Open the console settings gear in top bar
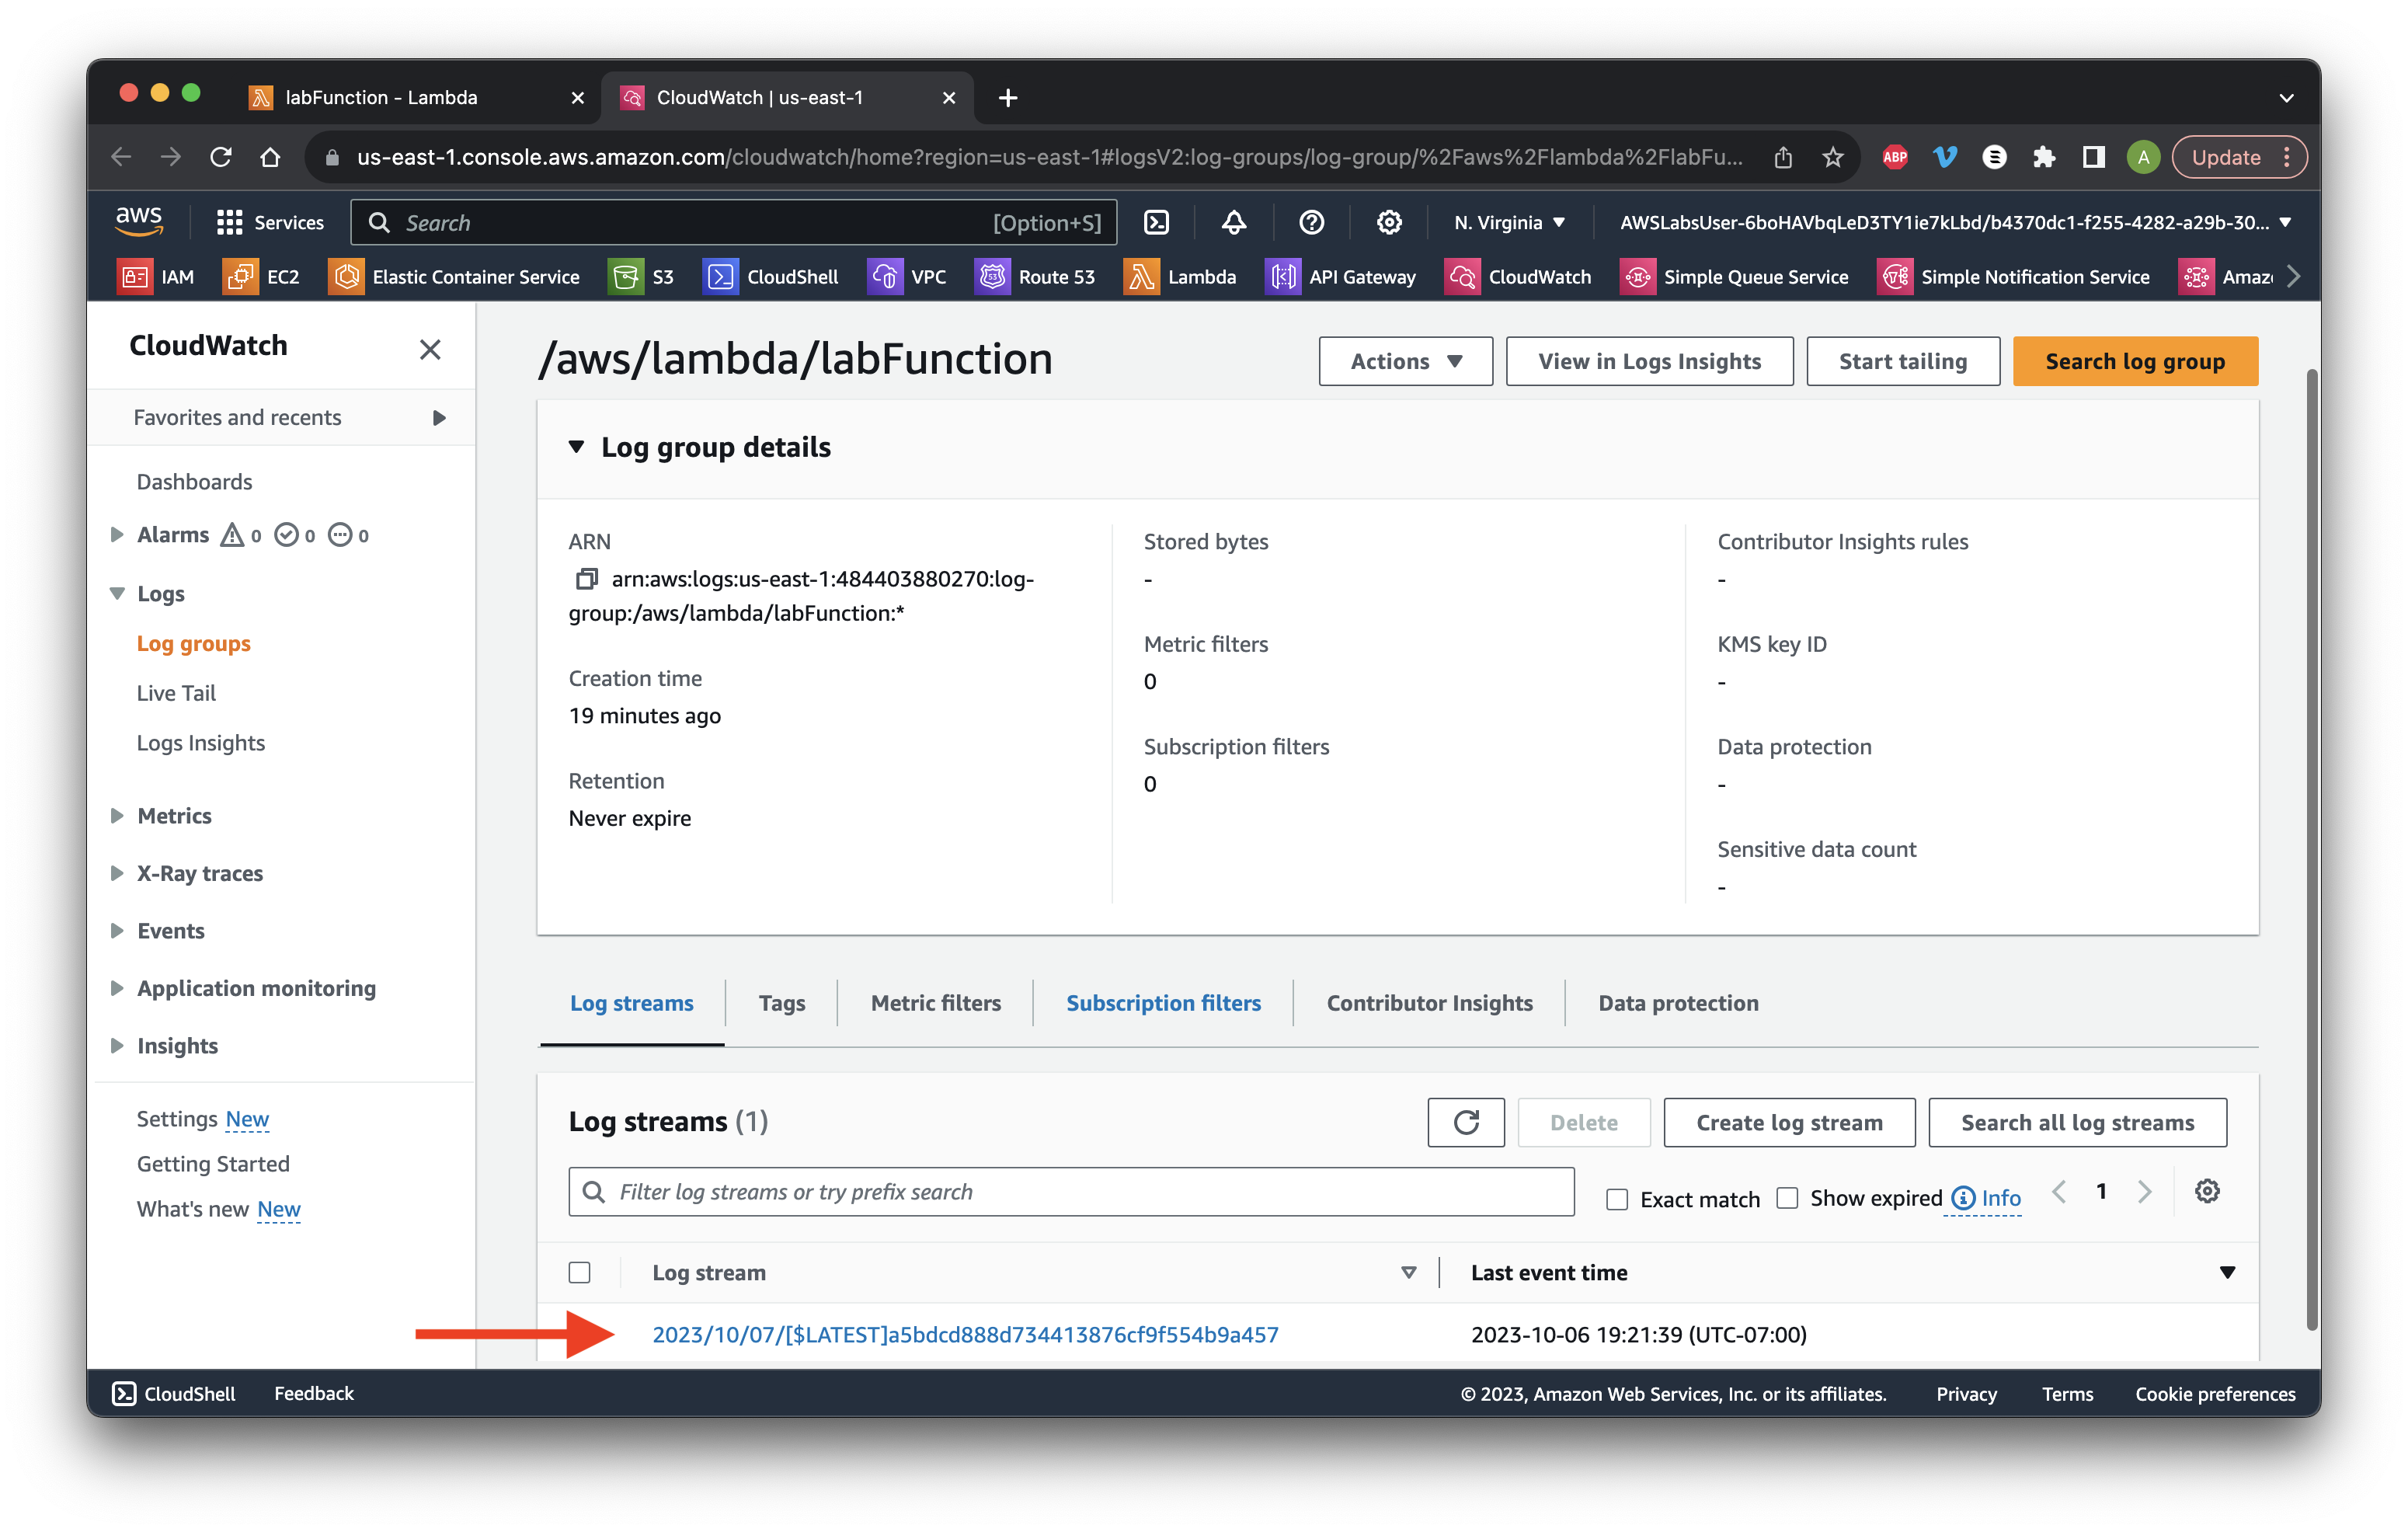Viewport: 2408px width, 1532px height. click(1389, 222)
